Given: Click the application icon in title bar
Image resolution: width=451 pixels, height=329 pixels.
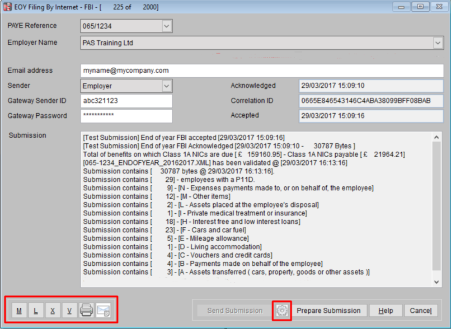Looking at the screenshot, I should point(7,7).
